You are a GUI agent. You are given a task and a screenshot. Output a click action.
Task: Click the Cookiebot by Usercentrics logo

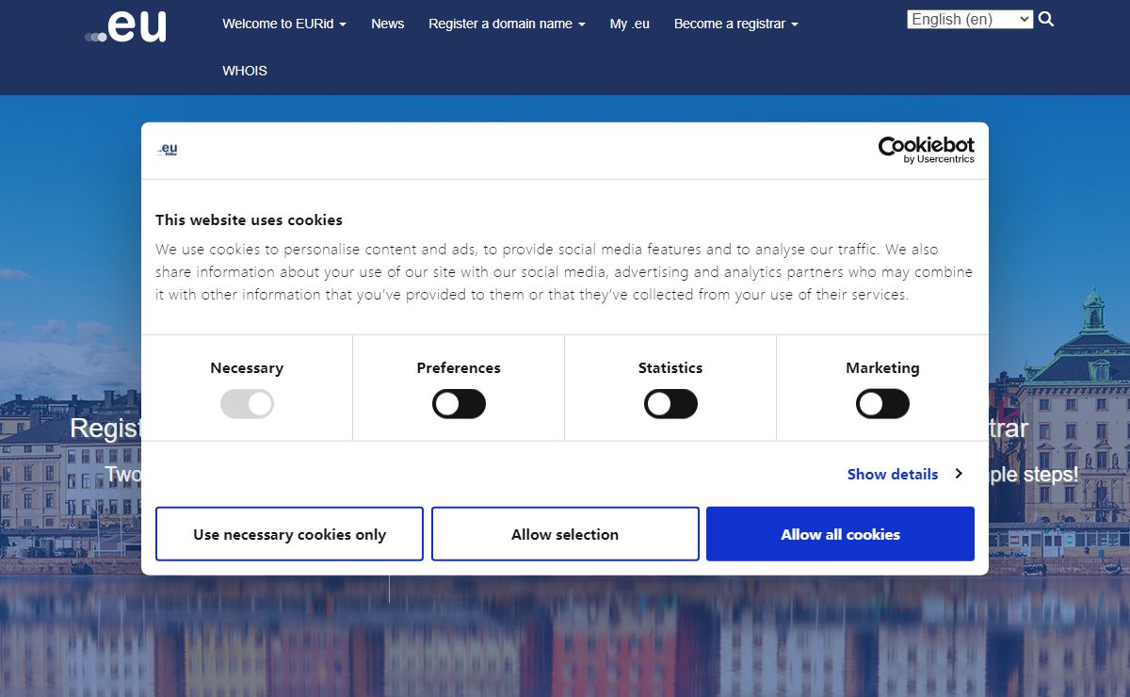(x=926, y=150)
